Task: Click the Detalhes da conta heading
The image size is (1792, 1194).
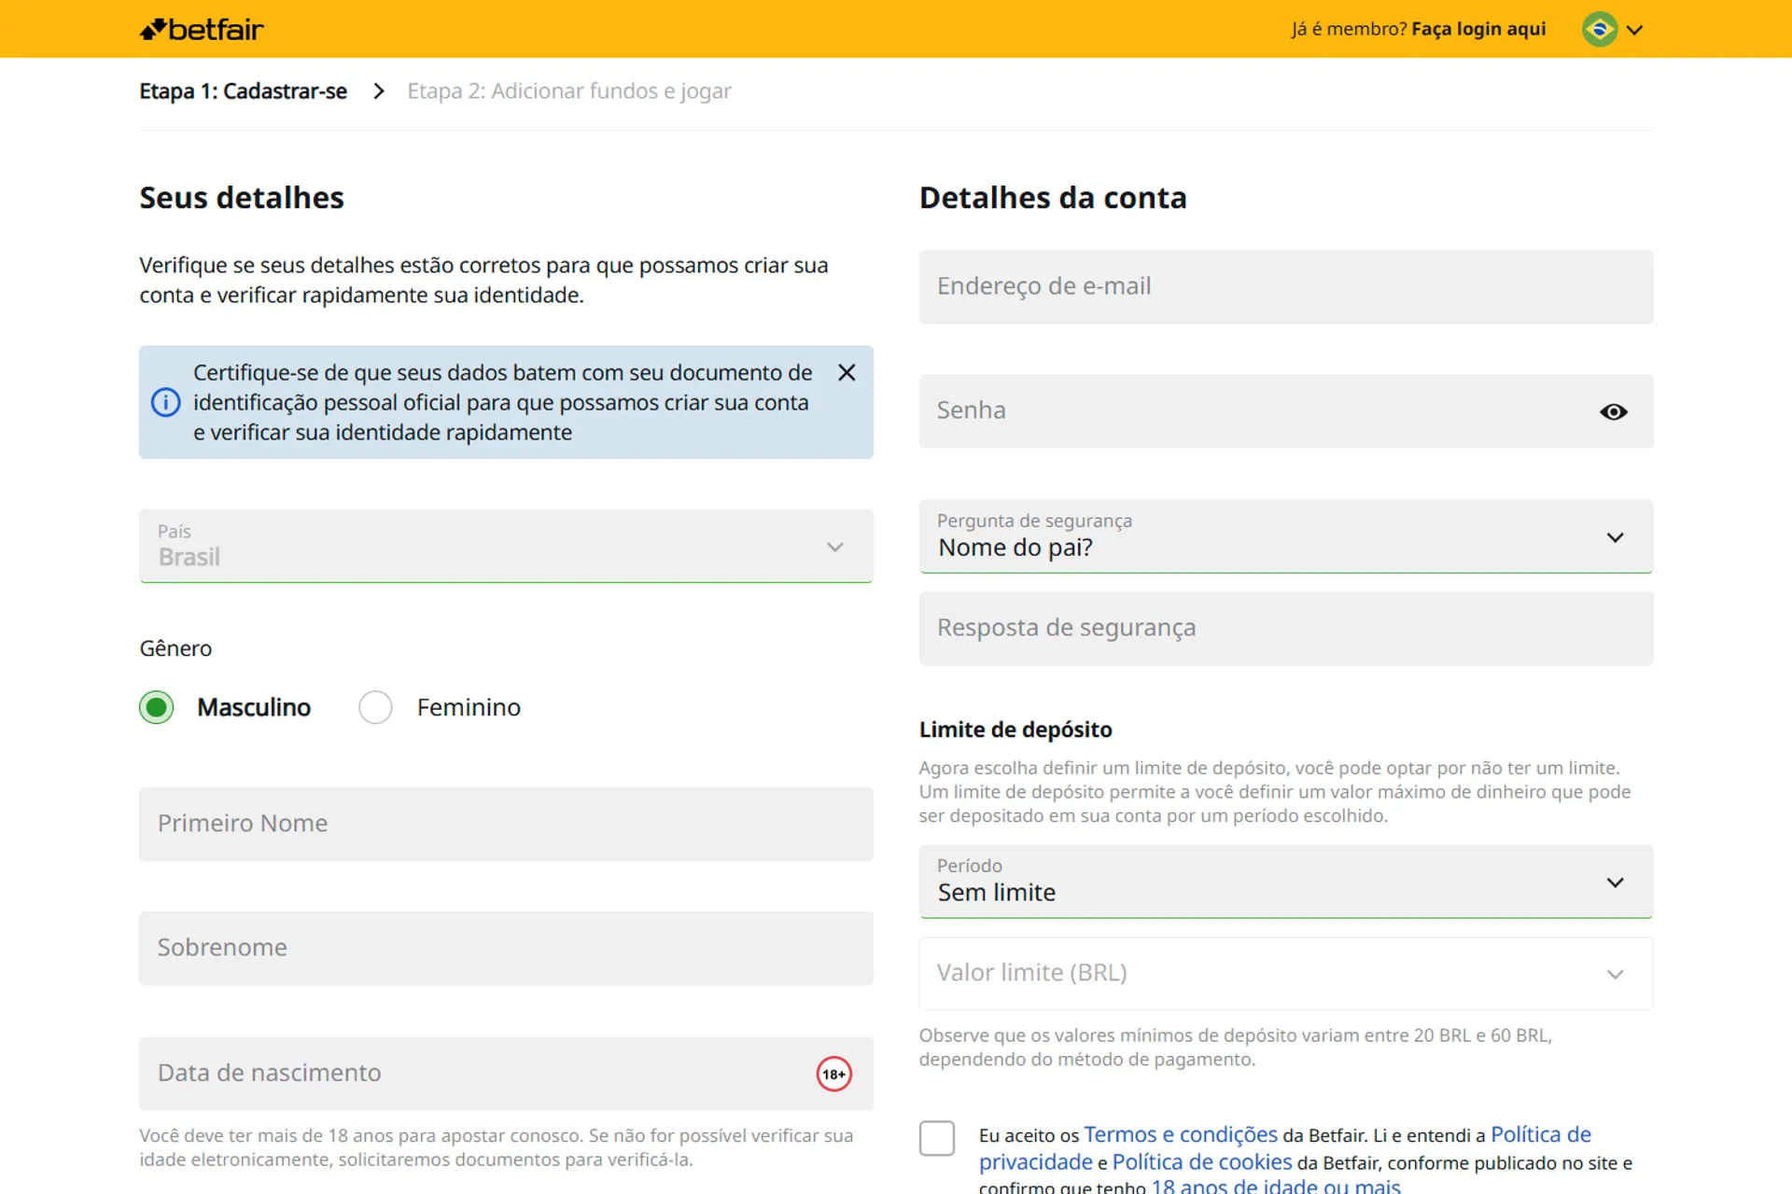Action: pos(1053,198)
